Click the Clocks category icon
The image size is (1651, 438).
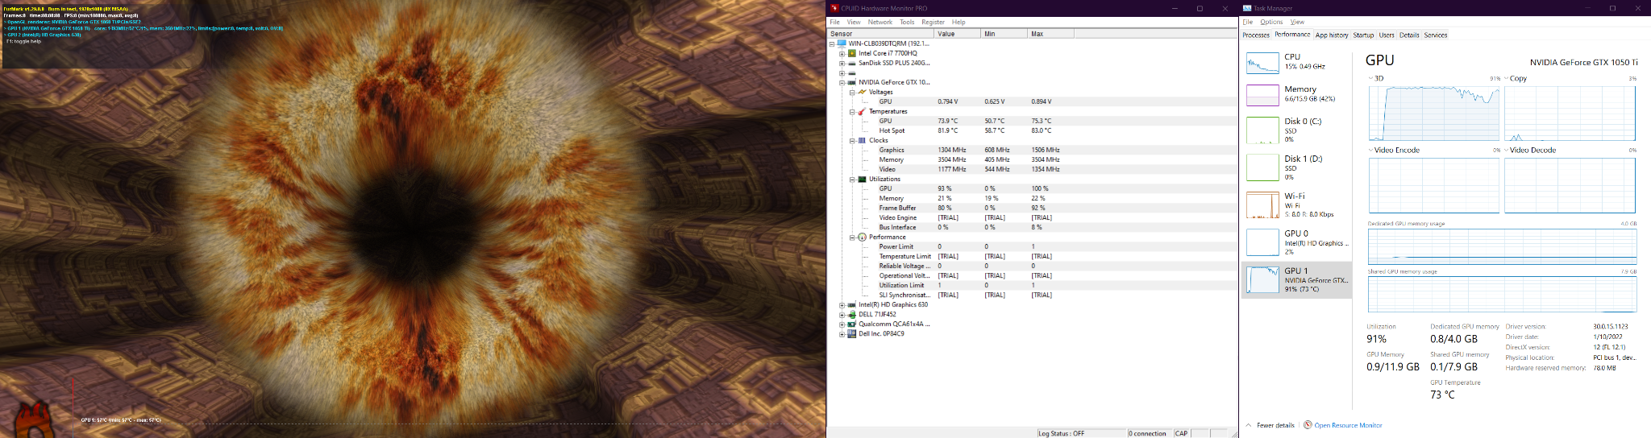862,140
